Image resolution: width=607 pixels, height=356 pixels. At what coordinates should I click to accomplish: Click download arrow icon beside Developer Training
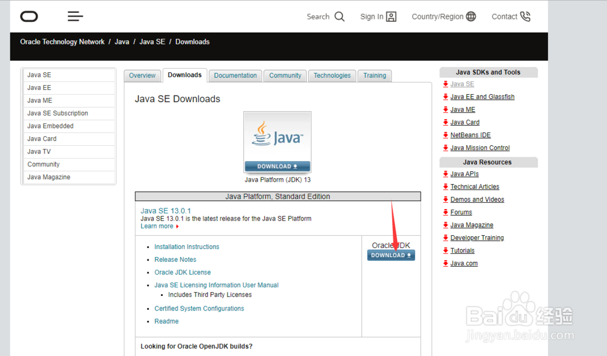point(446,238)
